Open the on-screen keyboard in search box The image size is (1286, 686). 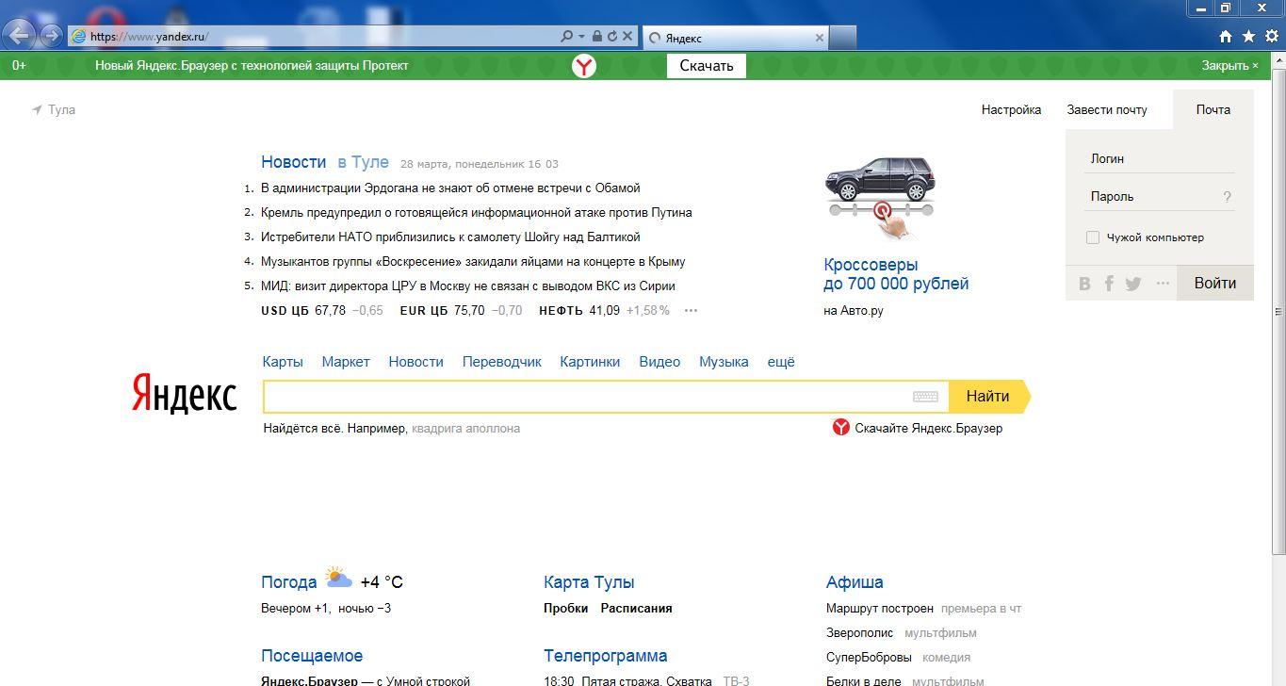click(925, 397)
